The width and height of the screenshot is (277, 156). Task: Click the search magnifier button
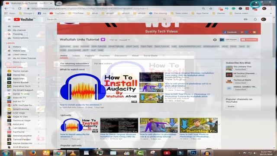click(x=164, y=19)
